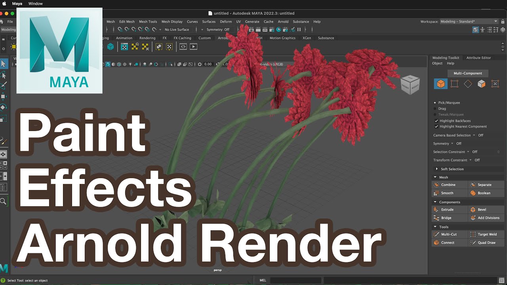The width and height of the screenshot is (507, 285).
Task: Switch to the FX Caching shelf tab
Action: coord(182,38)
